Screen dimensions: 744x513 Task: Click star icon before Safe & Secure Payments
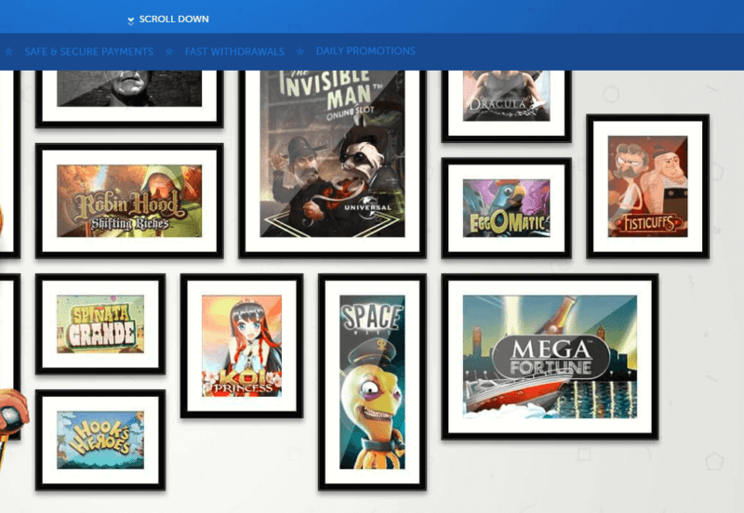pyautogui.click(x=9, y=52)
